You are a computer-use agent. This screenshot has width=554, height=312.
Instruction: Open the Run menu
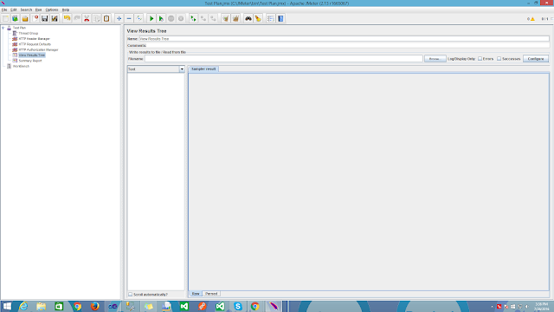(x=38, y=10)
